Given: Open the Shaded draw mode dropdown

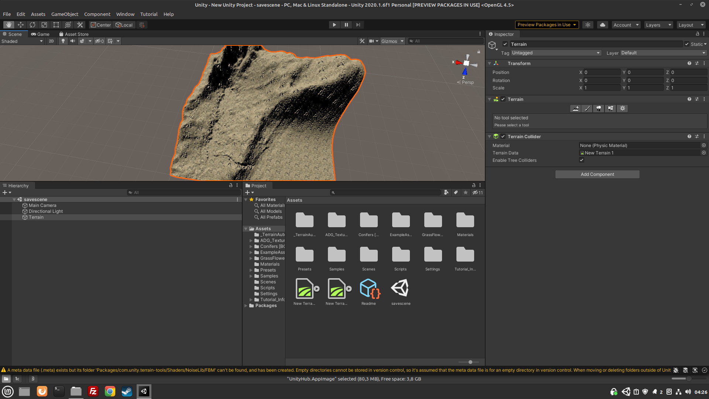Looking at the screenshot, I should [22, 41].
